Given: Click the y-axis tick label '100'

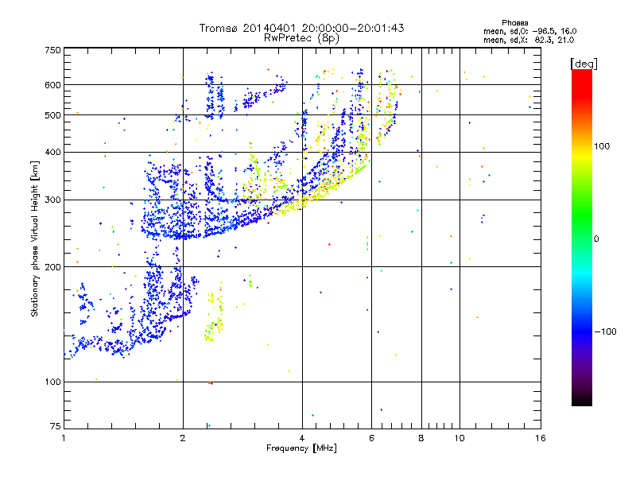Looking at the screenshot, I should coord(52,382).
